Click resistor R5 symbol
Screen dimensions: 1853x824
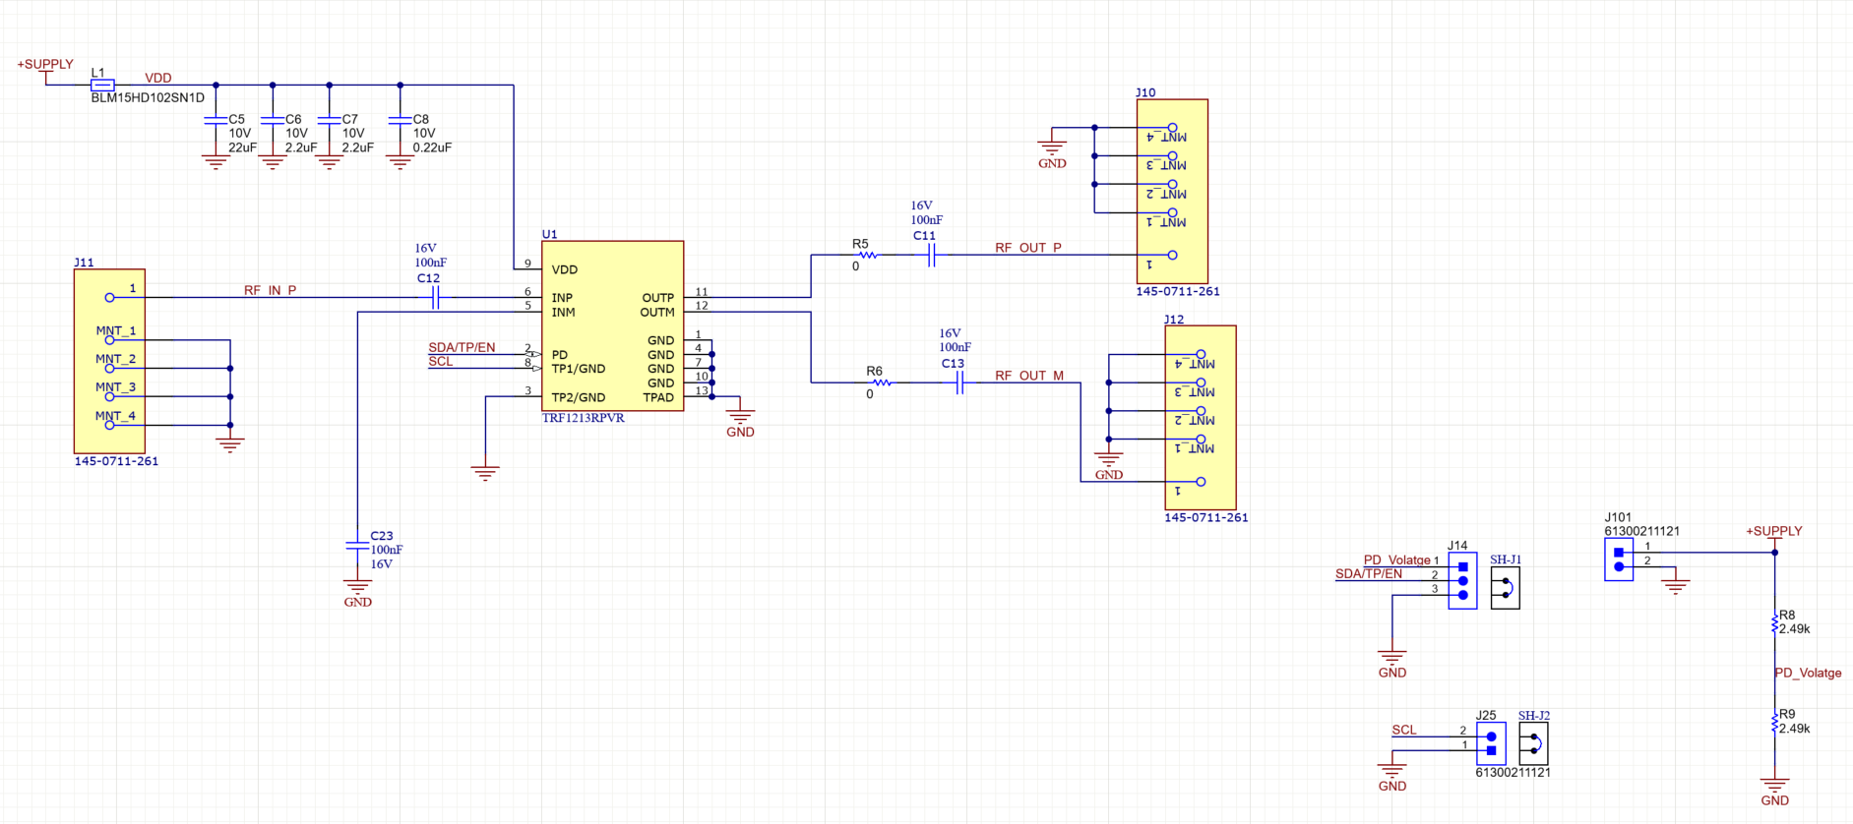[x=867, y=256]
